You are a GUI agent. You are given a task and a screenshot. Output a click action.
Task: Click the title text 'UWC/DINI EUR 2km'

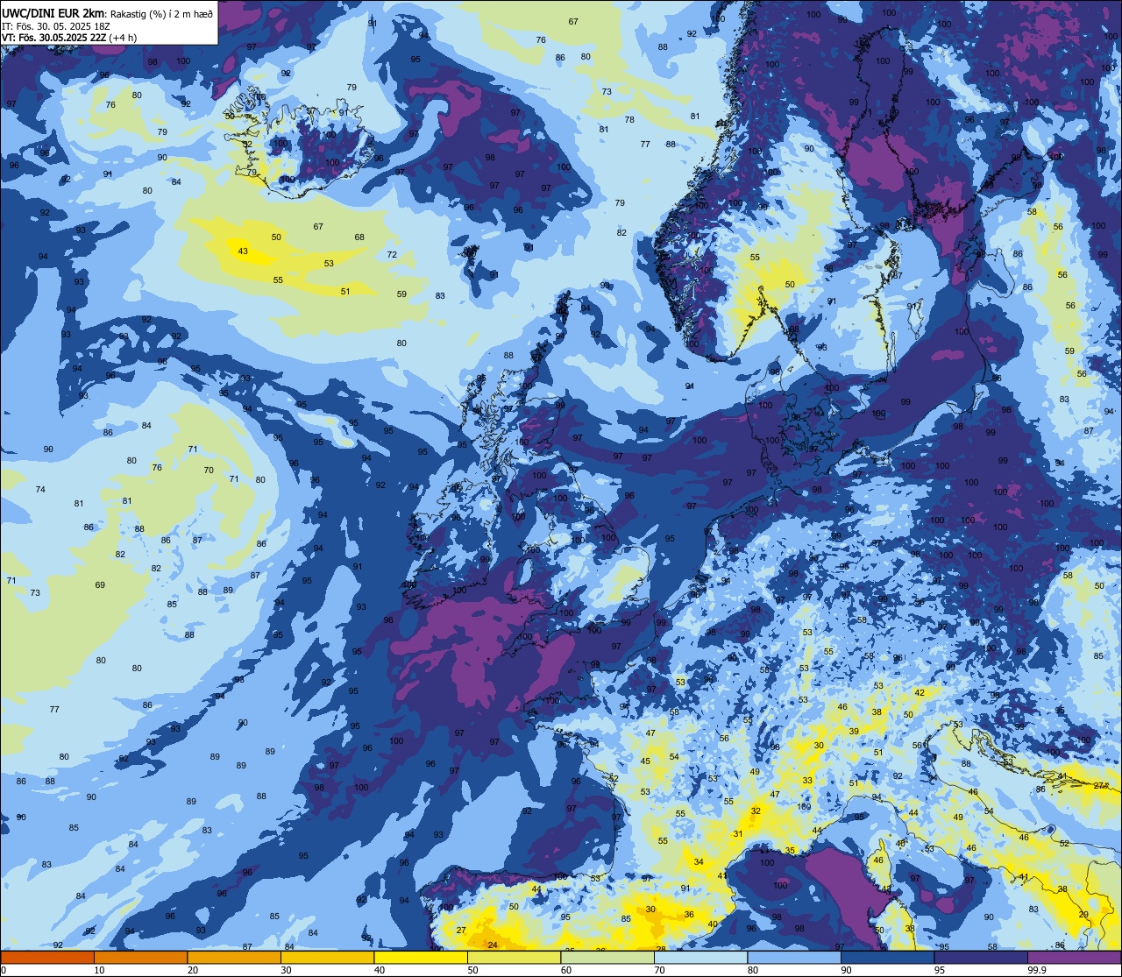(53, 13)
